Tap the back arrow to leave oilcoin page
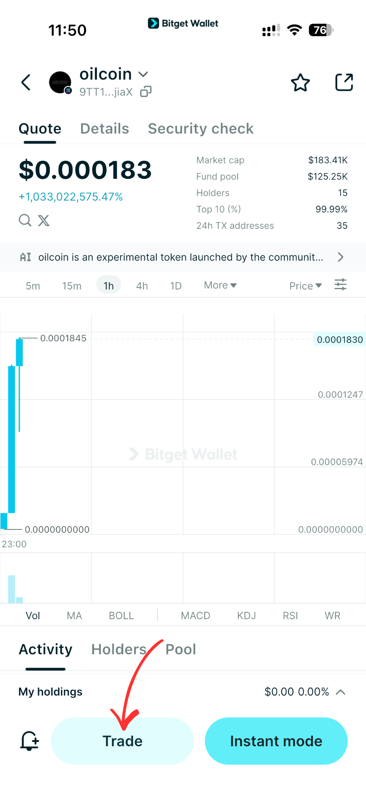This screenshot has width=366, height=796. pyautogui.click(x=26, y=82)
